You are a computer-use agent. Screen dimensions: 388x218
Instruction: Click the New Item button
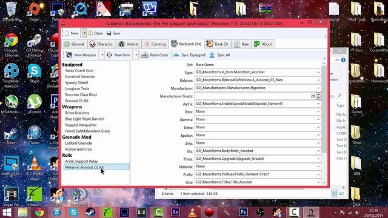pyautogui.click(x=118, y=55)
